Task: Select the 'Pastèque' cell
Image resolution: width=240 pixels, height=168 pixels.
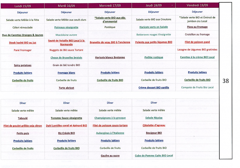Action: [x=110, y=27]
